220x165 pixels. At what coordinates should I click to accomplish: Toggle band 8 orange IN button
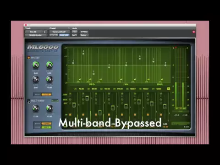(161, 115)
